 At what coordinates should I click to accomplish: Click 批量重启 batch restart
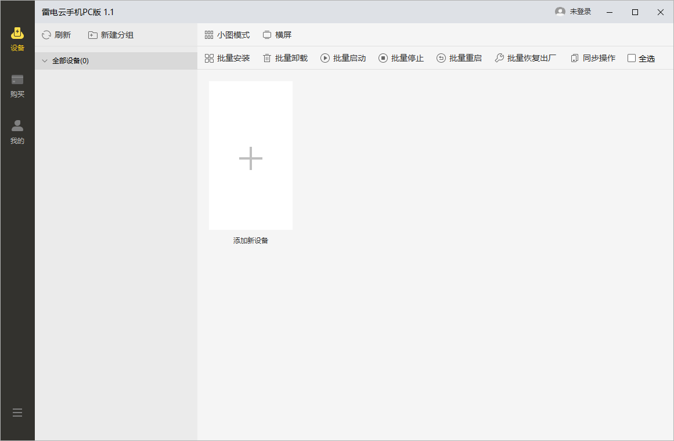pyautogui.click(x=459, y=58)
